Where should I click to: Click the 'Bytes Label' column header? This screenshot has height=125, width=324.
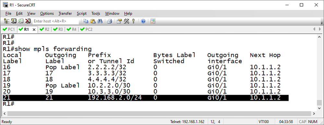tap(174, 55)
